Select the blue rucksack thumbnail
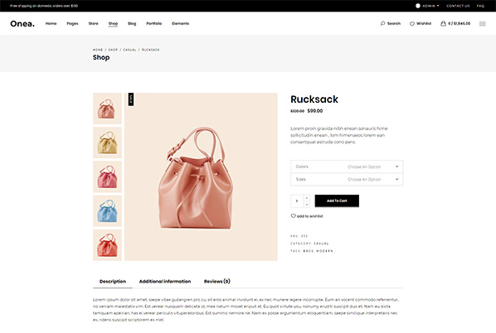The image size is (496, 333). pyautogui.click(x=107, y=210)
